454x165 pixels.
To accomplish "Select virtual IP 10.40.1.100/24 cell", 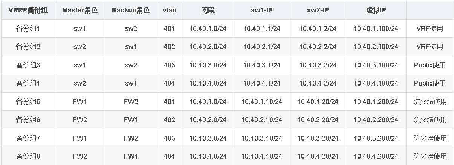I will [376, 29].
